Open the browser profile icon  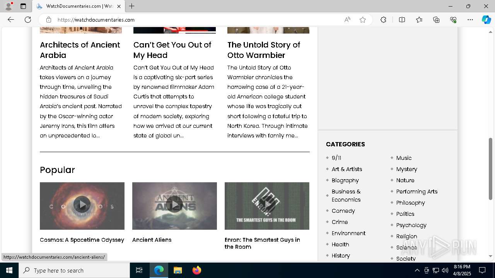tap(9, 6)
